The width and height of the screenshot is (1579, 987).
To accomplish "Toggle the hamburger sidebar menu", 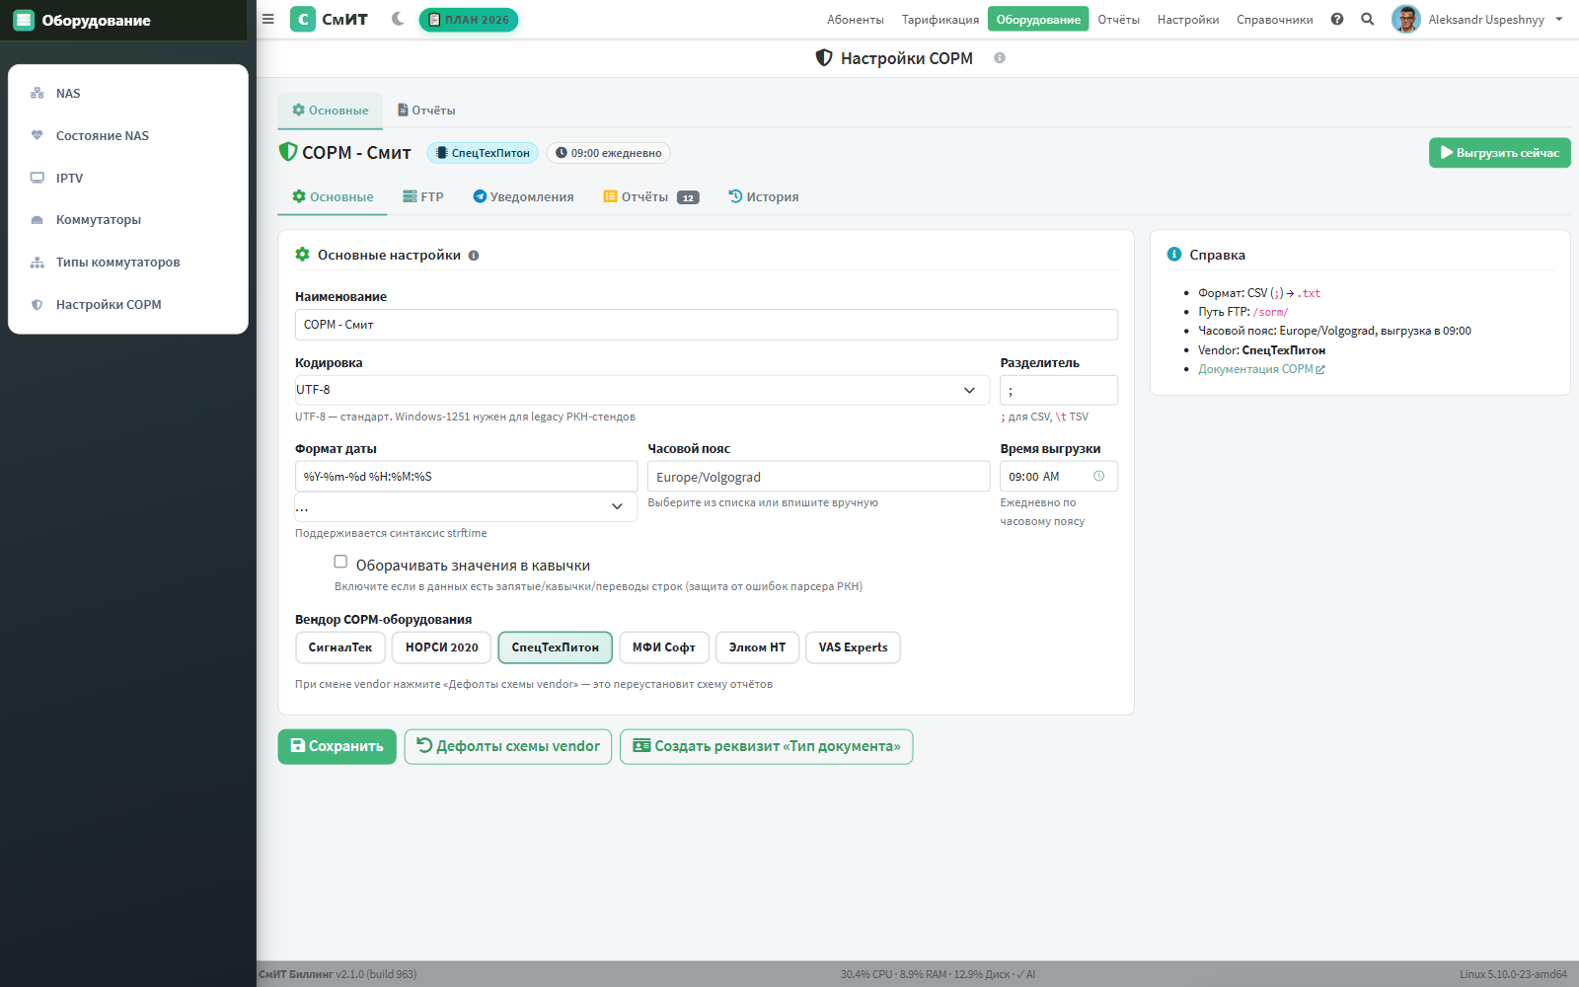I will (x=267, y=19).
